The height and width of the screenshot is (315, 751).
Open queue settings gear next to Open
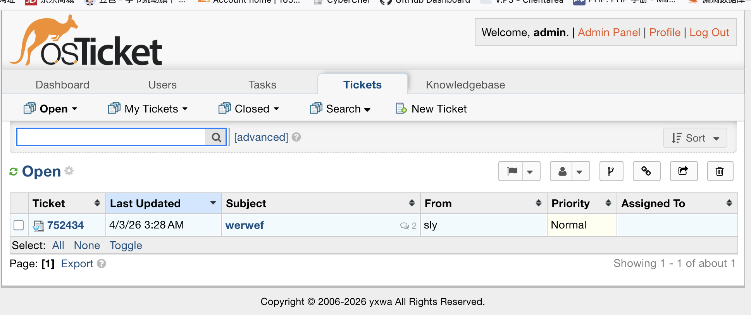(x=69, y=171)
